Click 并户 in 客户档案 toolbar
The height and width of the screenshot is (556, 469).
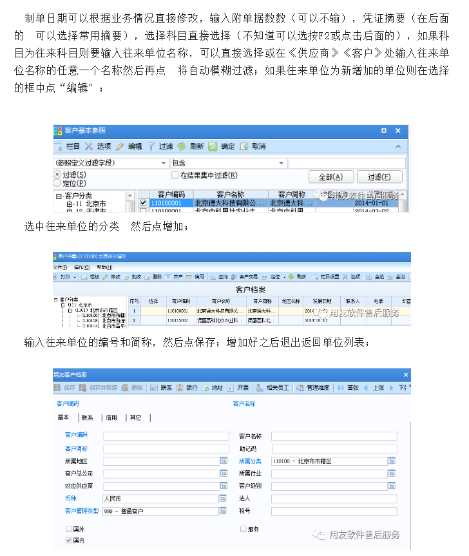[x=174, y=277]
